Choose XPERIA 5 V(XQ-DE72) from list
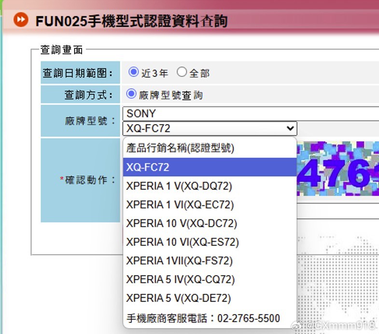This screenshot has height=334, width=379. pyautogui.click(x=210, y=298)
